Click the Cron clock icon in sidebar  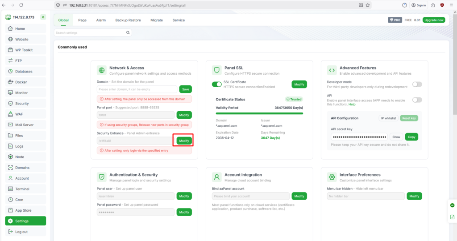pyautogui.click(x=11, y=200)
